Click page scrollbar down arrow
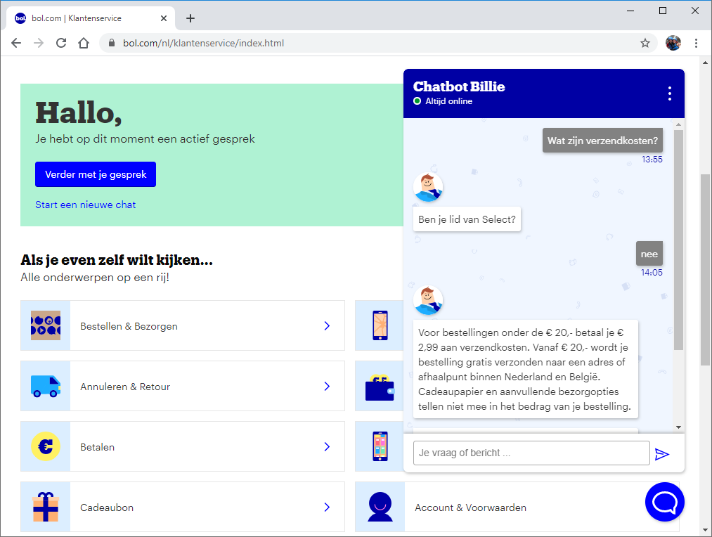 point(705,530)
